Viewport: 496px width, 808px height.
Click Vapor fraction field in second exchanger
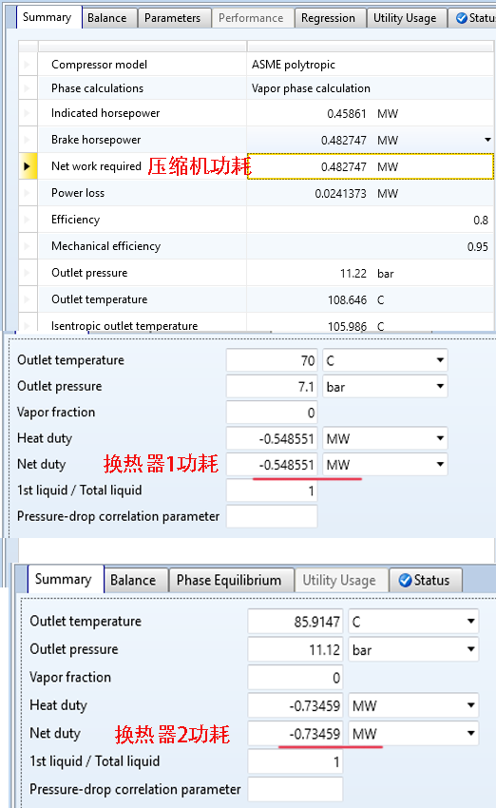[296, 678]
